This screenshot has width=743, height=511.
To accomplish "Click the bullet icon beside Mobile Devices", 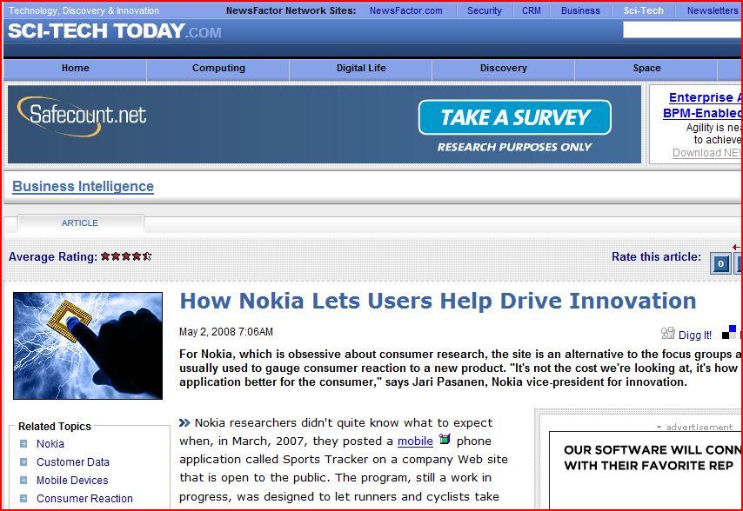I will point(24,481).
